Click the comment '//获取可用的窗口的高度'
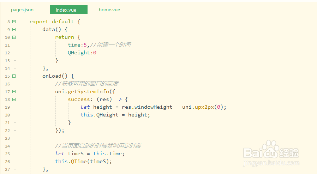Image resolution: width=317 pixels, height=174 pixels. pyautogui.click(x=87, y=84)
